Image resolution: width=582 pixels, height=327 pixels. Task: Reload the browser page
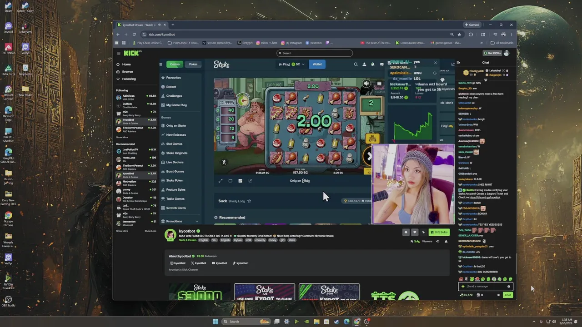pos(134,35)
